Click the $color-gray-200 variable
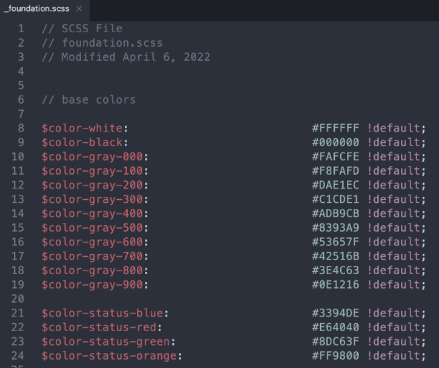This screenshot has height=368, width=439. [92, 185]
